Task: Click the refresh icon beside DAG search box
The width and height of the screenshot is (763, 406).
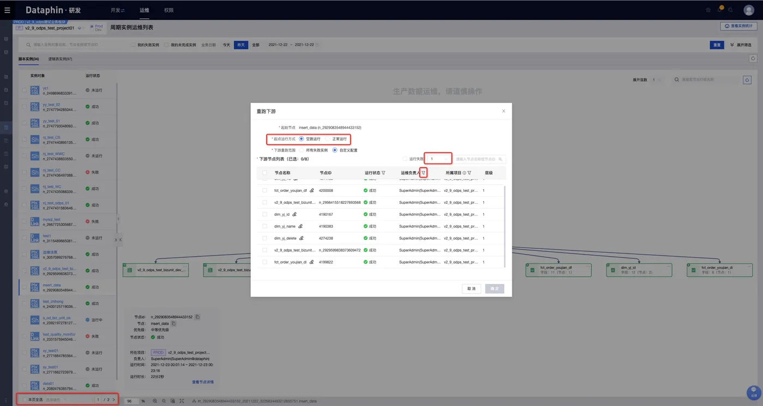Action: [747, 80]
